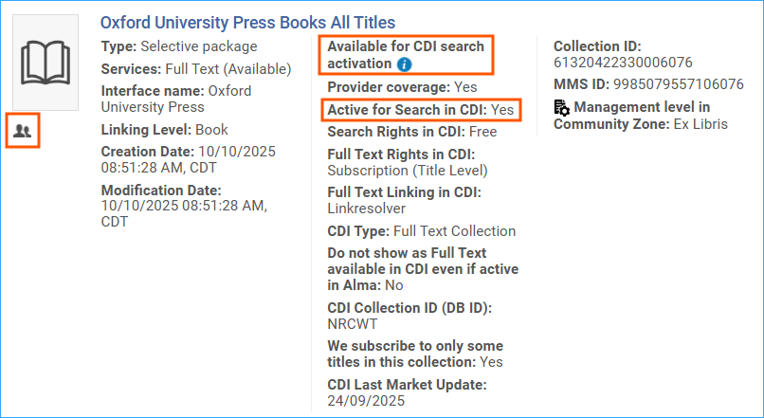Click Full Text Rights Subscription (Title Level) text
The height and width of the screenshot is (418, 764).
point(408,162)
